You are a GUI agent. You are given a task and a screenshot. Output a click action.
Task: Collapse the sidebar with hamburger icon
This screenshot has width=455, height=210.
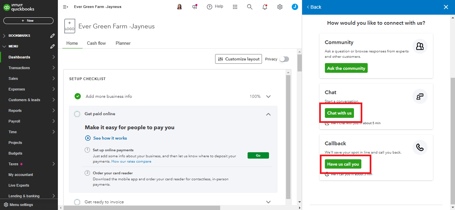(x=66, y=7)
